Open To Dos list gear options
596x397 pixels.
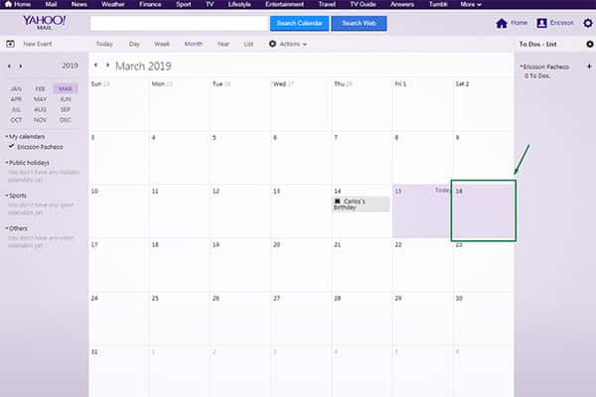589,44
